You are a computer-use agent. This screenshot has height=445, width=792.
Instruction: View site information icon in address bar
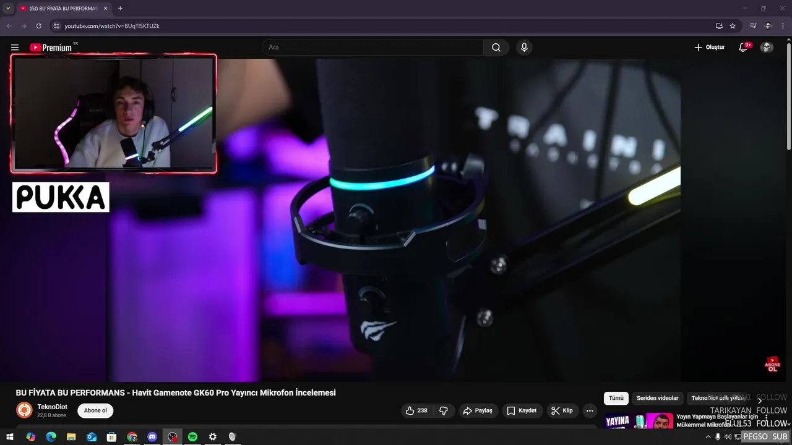click(56, 26)
